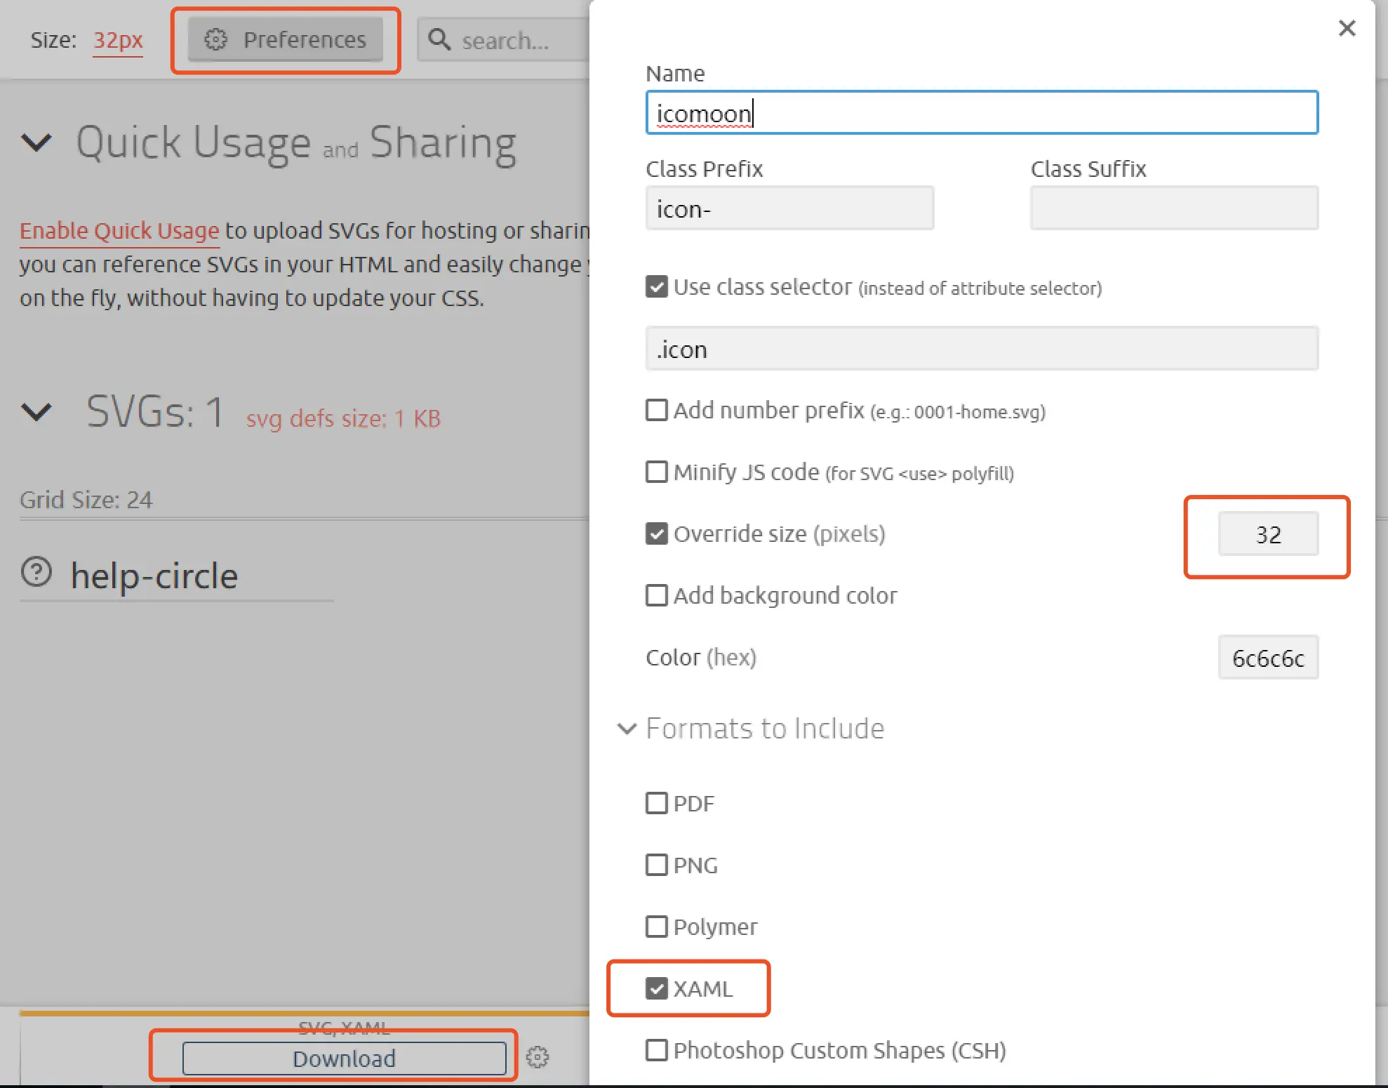Click the Color hex value field
The width and height of the screenshot is (1388, 1088).
(1268, 658)
